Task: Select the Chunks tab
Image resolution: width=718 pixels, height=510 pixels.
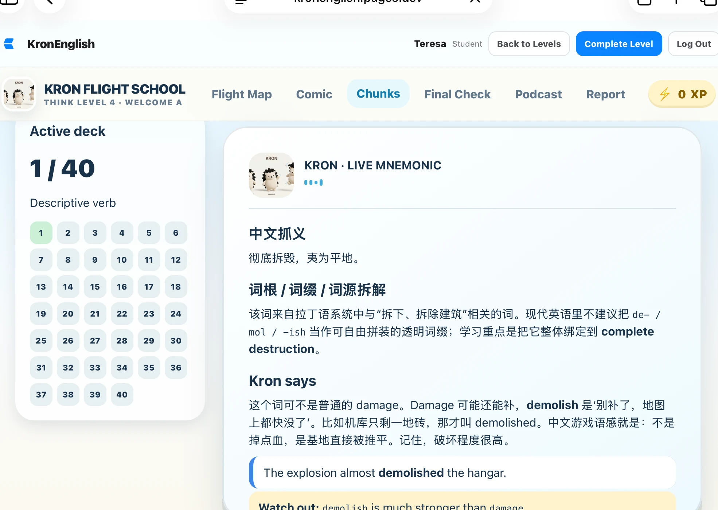Action: tap(378, 94)
